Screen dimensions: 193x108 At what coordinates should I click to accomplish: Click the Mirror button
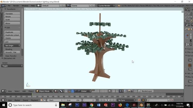point(12,23)
